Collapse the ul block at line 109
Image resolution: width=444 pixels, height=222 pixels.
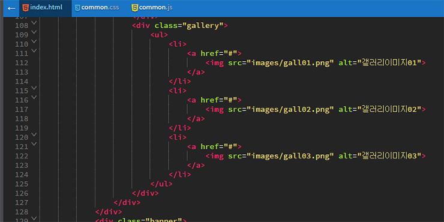(34, 32)
